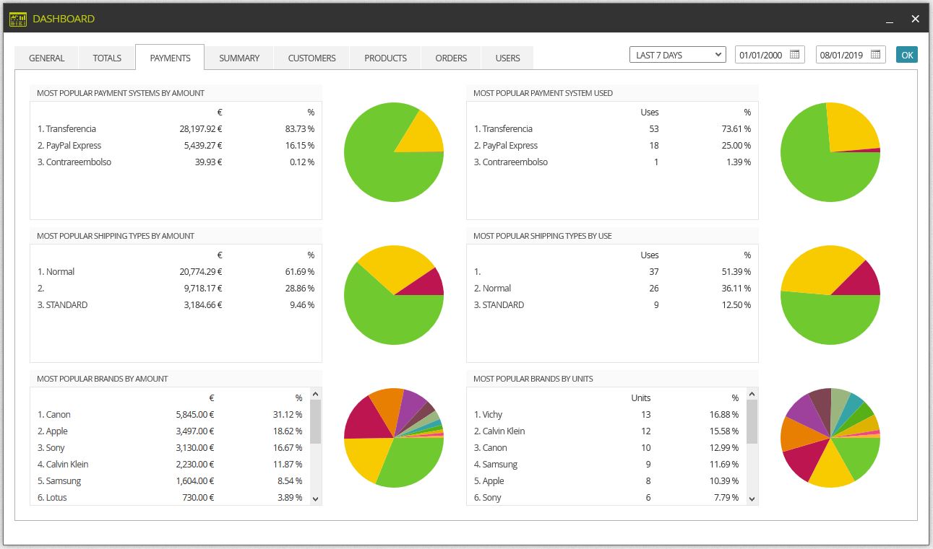This screenshot has height=549, width=933.
Task: Go to the ORDERS tab
Action: click(451, 58)
